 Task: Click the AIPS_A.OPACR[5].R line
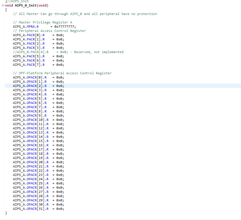[x=38, y=99]
